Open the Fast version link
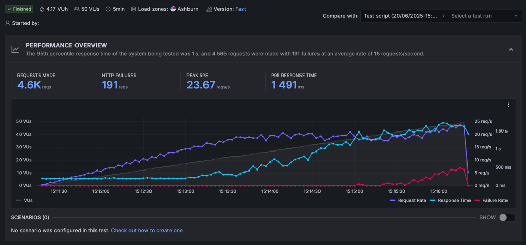The width and height of the screenshot is (526, 245). click(240, 9)
